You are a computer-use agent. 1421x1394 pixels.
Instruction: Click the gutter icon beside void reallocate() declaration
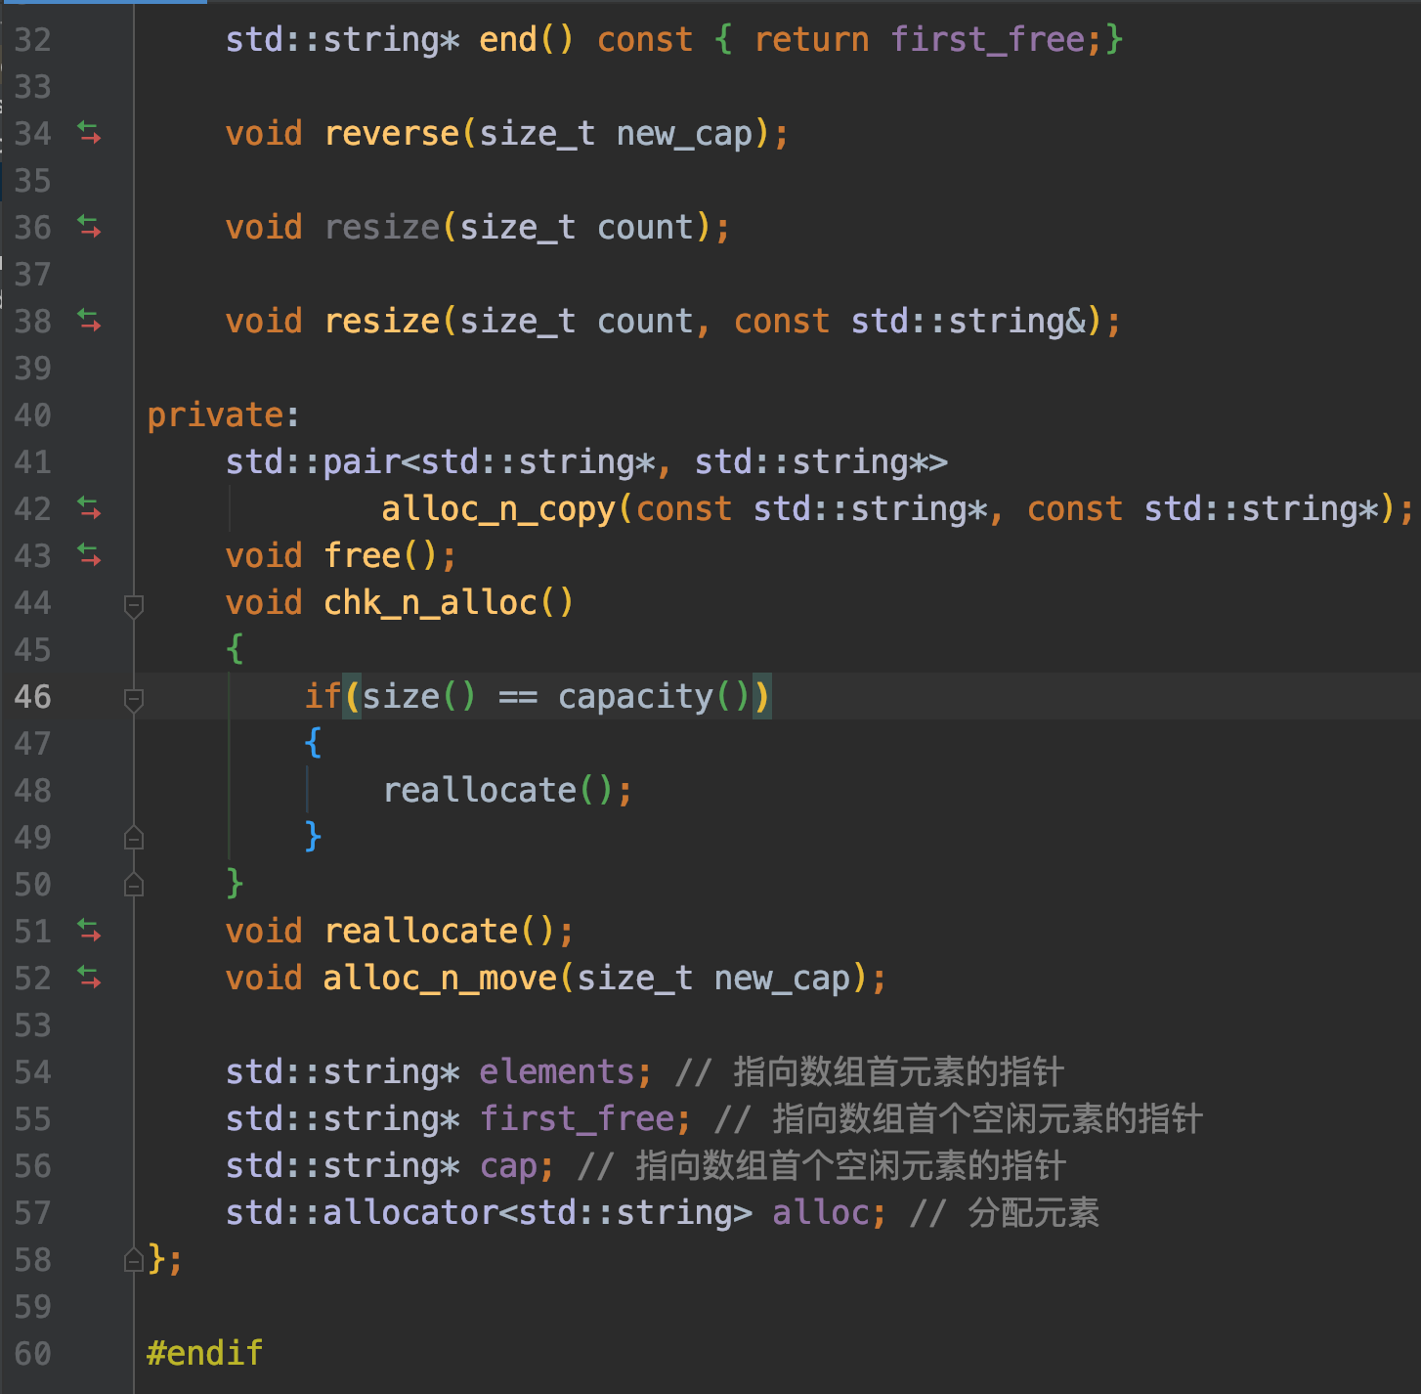tap(89, 931)
